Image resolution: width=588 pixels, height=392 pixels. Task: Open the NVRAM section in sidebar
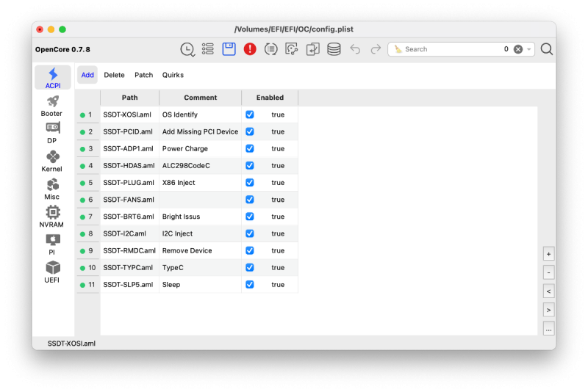pyautogui.click(x=52, y=217)
